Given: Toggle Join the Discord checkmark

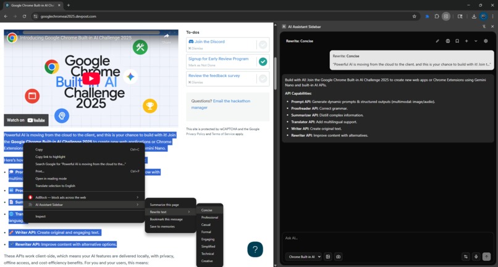Looking at the screenshot, I should pyautogui.click(x=263, y=45).
